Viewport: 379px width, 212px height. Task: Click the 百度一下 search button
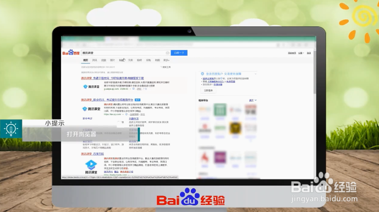(179, 53)
